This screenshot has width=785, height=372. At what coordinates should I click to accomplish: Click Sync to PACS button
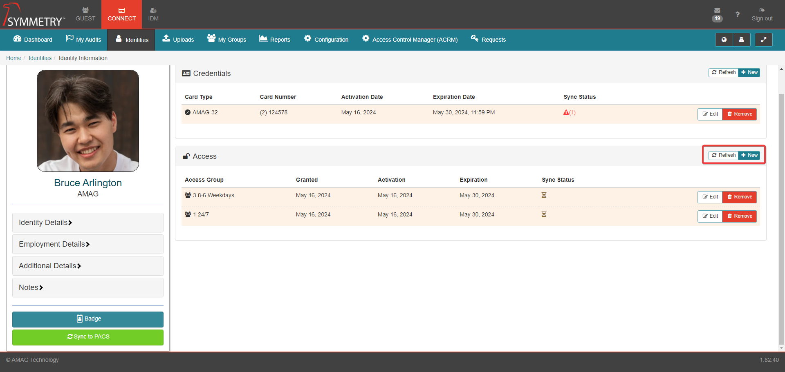tap(88, 337)
